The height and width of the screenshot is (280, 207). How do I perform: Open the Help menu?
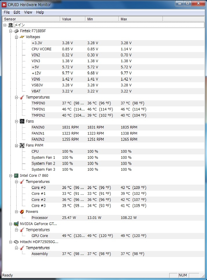tap(40, 12)
